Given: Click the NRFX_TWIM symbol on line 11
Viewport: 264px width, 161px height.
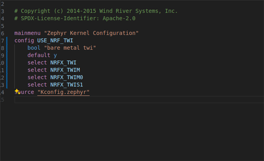Looking at the screenshot, I should (x=65, y=70).
